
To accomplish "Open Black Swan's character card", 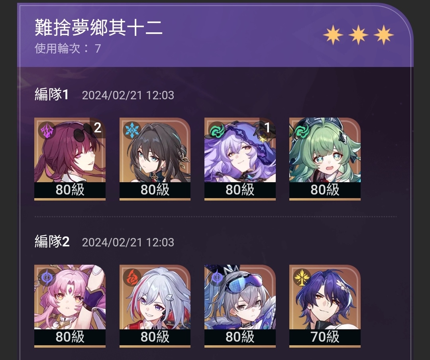I will (x=240, y=159).
